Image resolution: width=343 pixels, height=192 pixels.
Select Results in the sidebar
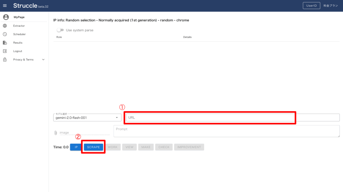[18, 43]
